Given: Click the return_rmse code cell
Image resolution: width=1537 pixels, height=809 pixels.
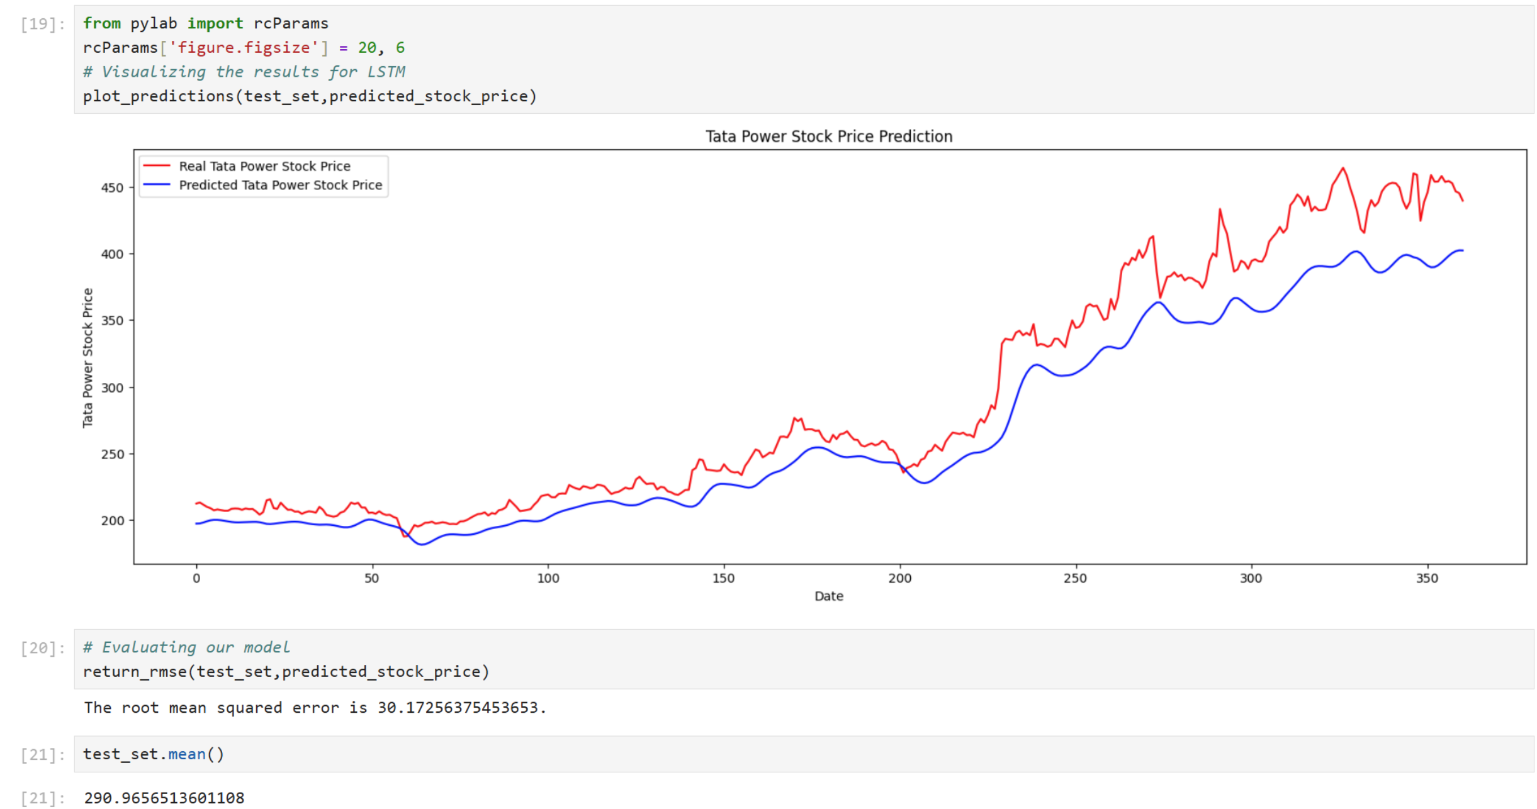Looking at the screenshot, I should tap(803, 659).
